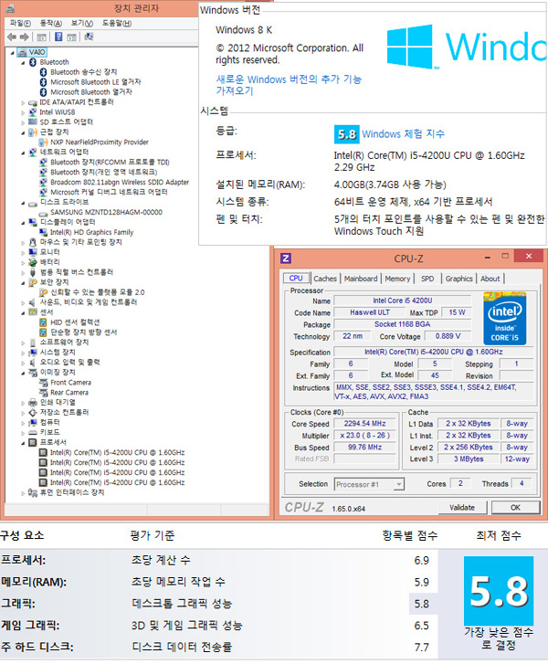The height and width of the screenshot is (664, 548).
Task: Select Bluetooth 장치(RFCOMM 프로토콜 TDI) row
Action: point(110,163)
